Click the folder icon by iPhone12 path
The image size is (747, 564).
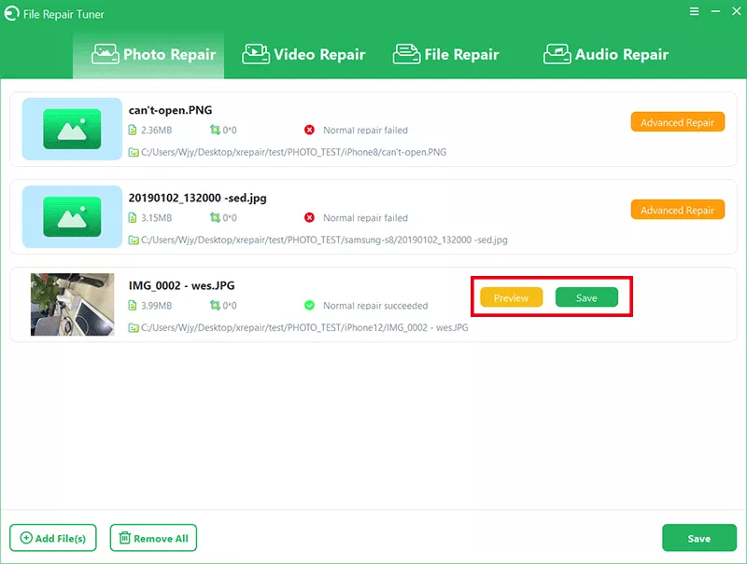tap(134, 327)
